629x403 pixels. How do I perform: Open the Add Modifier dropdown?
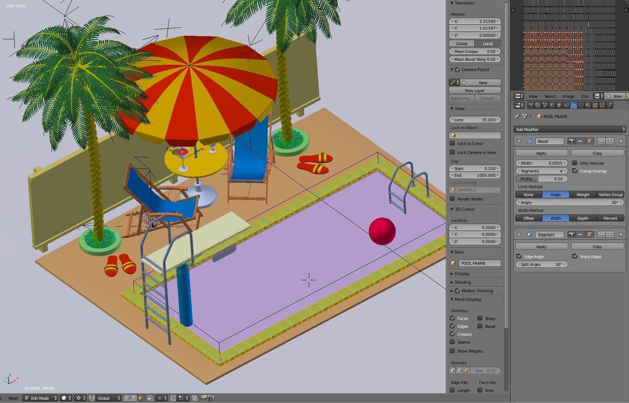[x=569, y=129]
